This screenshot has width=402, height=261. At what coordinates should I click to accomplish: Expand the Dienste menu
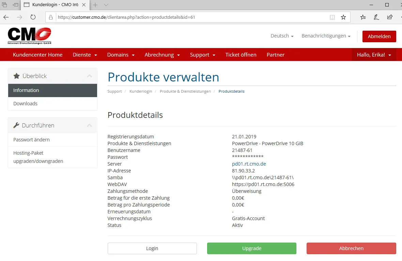(x=85, y=55)
